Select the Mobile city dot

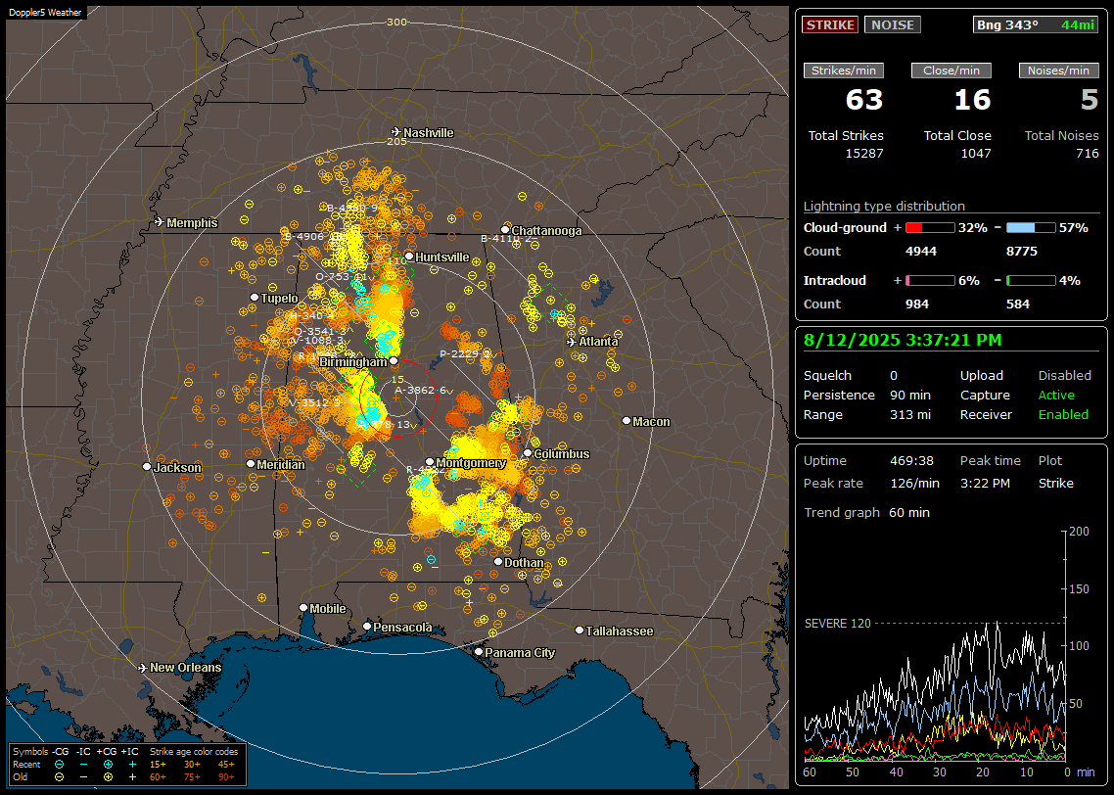pos(303,607)
